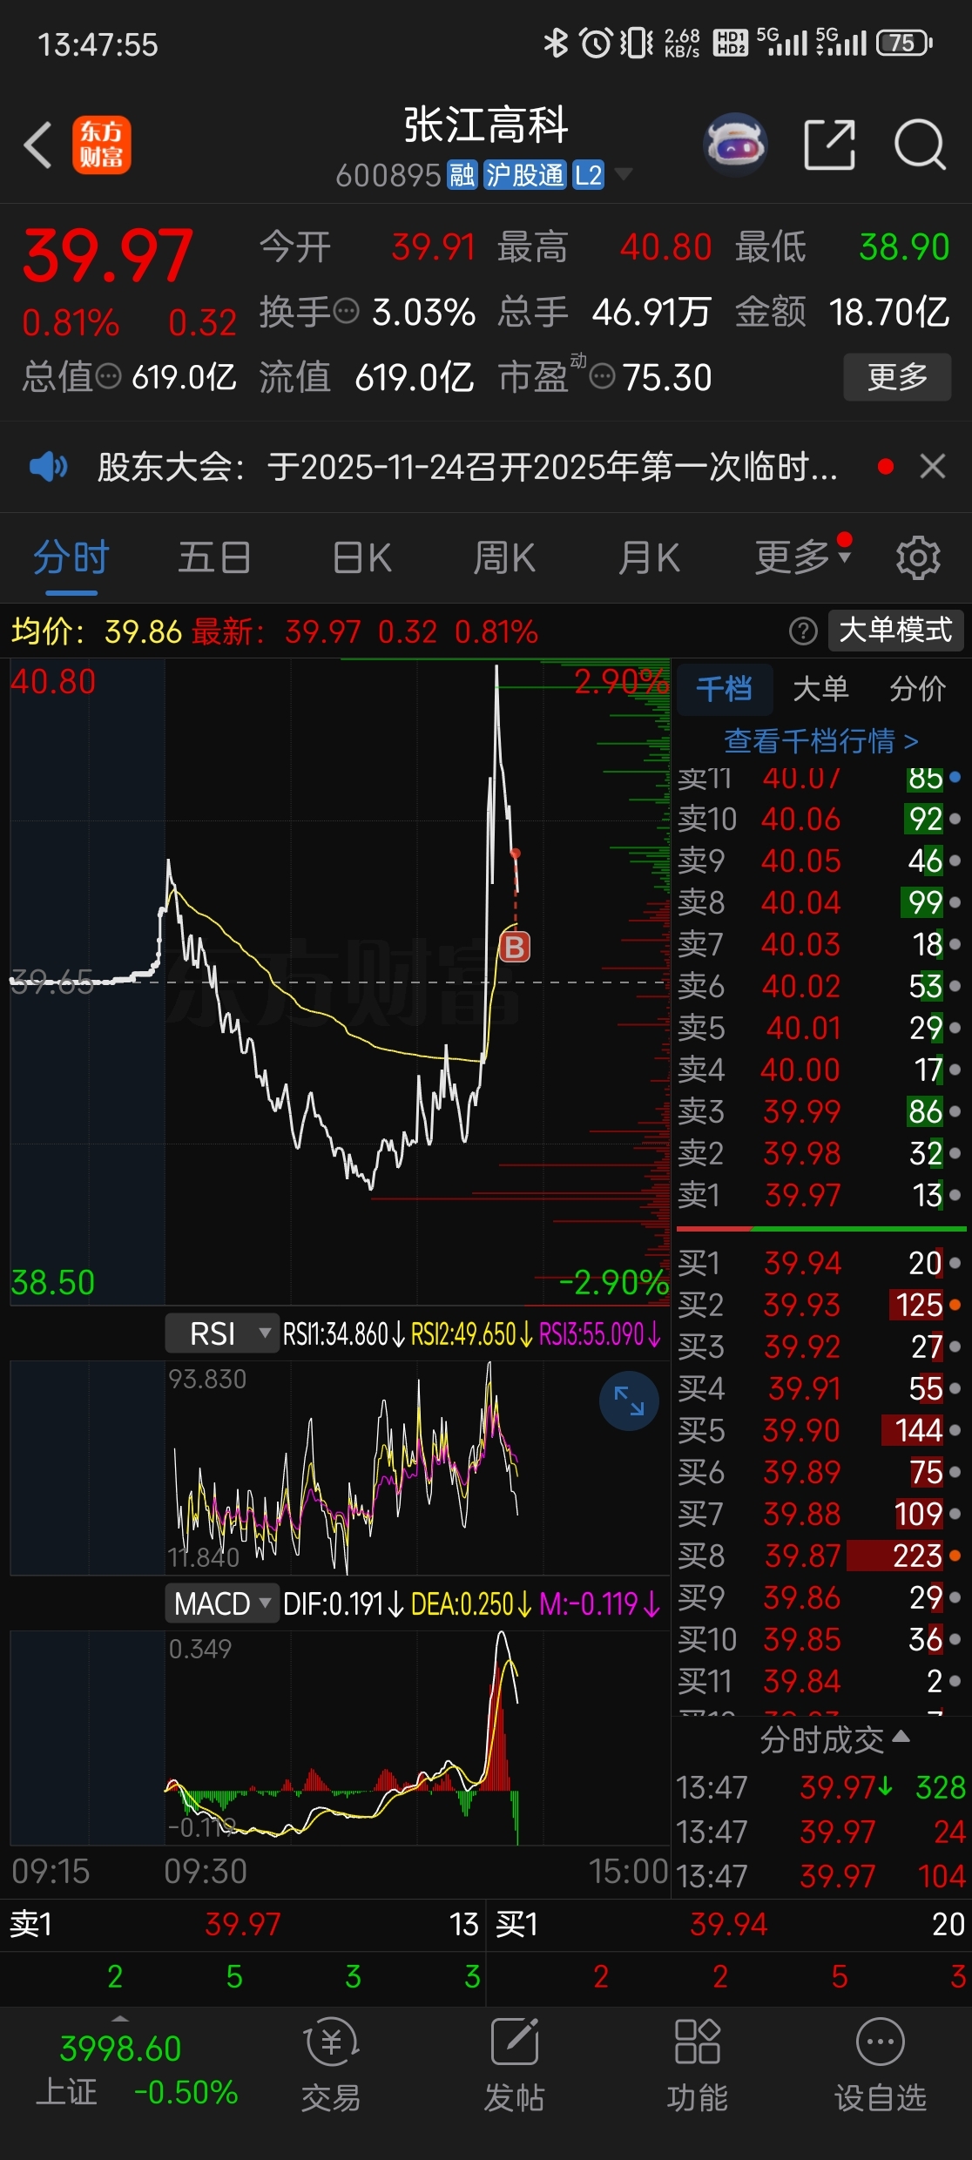Switch to the 日K tab
972x2160 pixels.
(361, 557)
